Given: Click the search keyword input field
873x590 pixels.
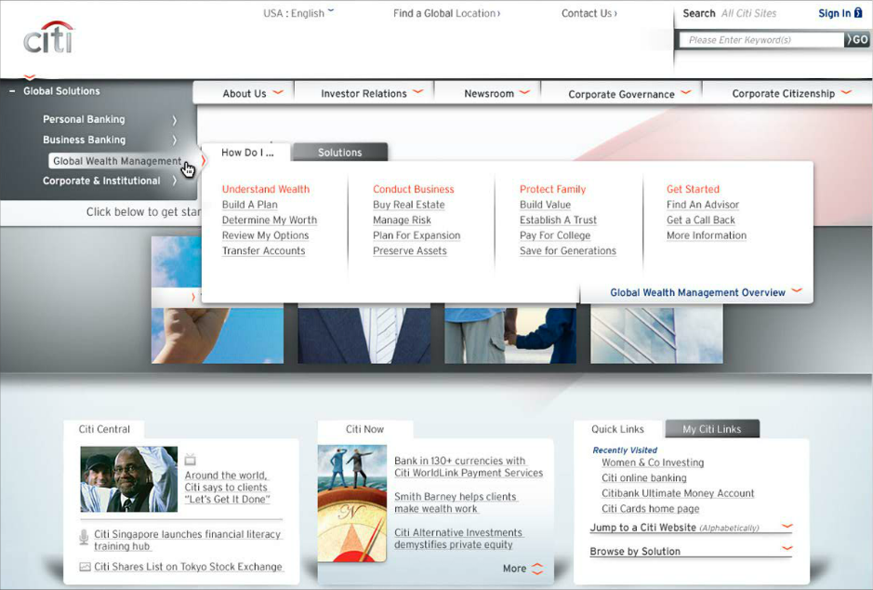Looking at the screenshot, I should click(761, 40).
